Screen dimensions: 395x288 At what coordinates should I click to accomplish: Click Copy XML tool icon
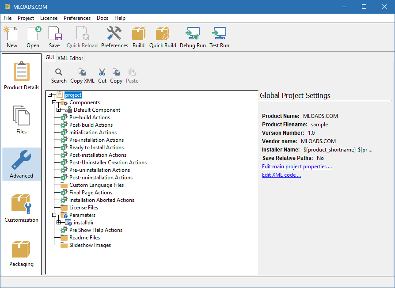82,72
